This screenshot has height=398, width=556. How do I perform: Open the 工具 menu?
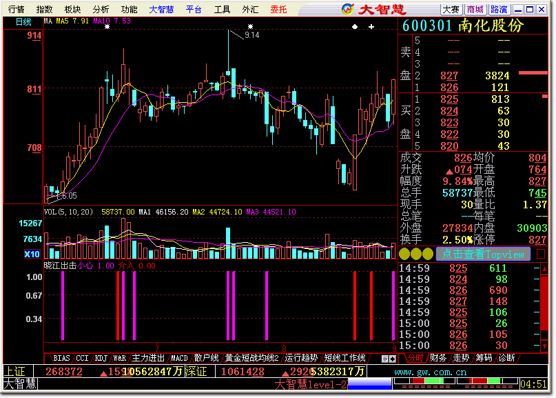222,9
